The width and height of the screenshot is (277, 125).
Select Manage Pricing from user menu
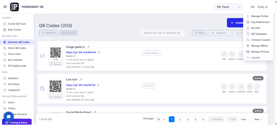(260, 52)
